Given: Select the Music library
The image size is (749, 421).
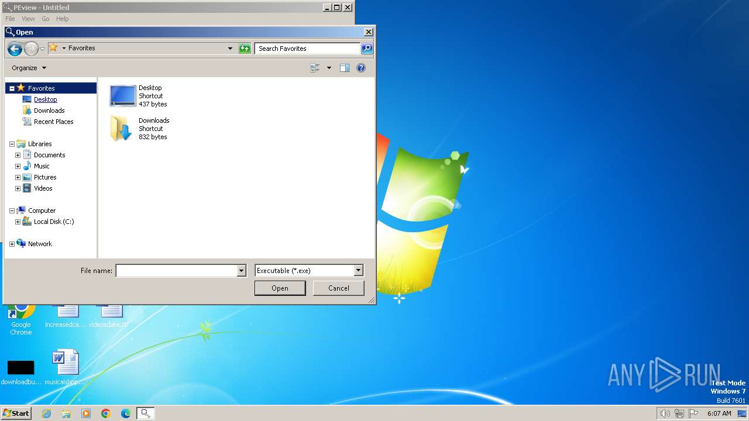Looking at the screenshot, I should pyautogui.click(x=42, y=166).
